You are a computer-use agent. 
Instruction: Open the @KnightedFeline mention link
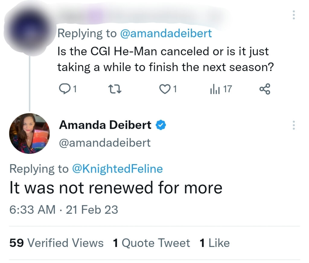pos(118,169)
